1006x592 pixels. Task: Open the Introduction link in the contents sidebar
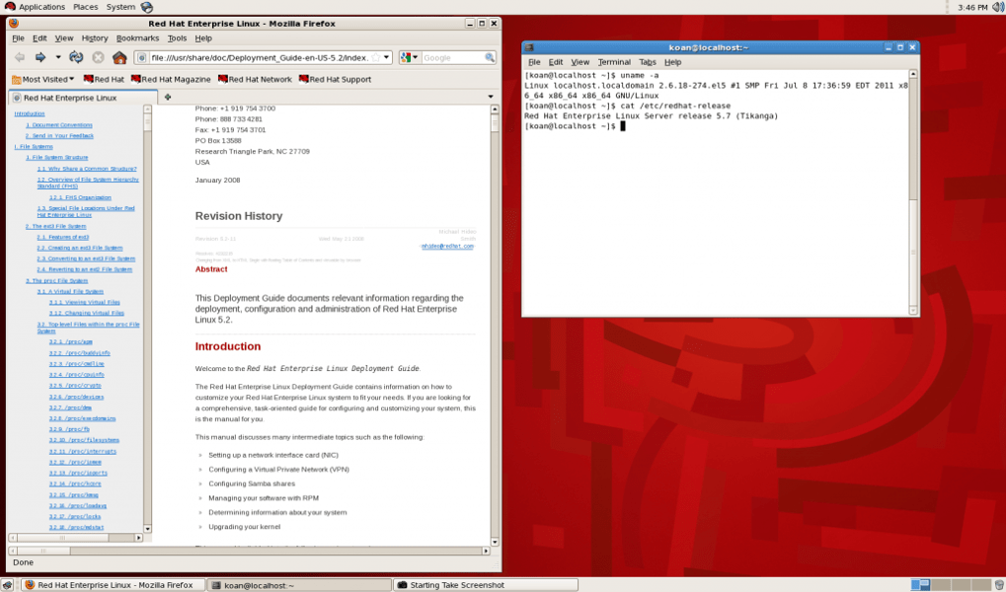(30, 114)
